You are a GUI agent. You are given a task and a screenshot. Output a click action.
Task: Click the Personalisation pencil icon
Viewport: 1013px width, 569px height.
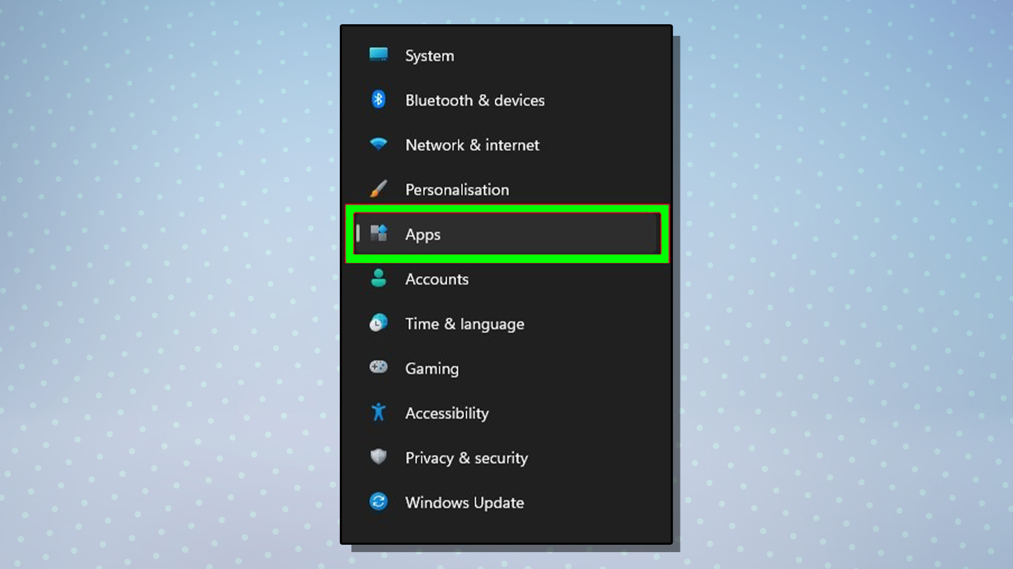(378, 189)
